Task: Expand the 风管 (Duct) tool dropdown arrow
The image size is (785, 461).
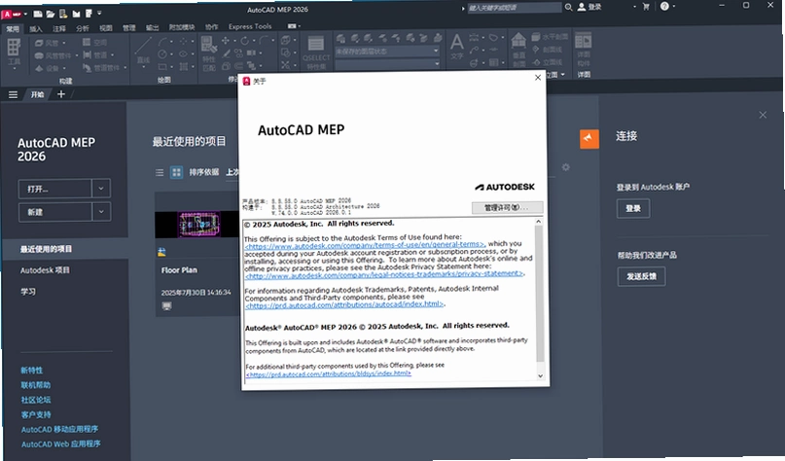Action: point(64,43)
